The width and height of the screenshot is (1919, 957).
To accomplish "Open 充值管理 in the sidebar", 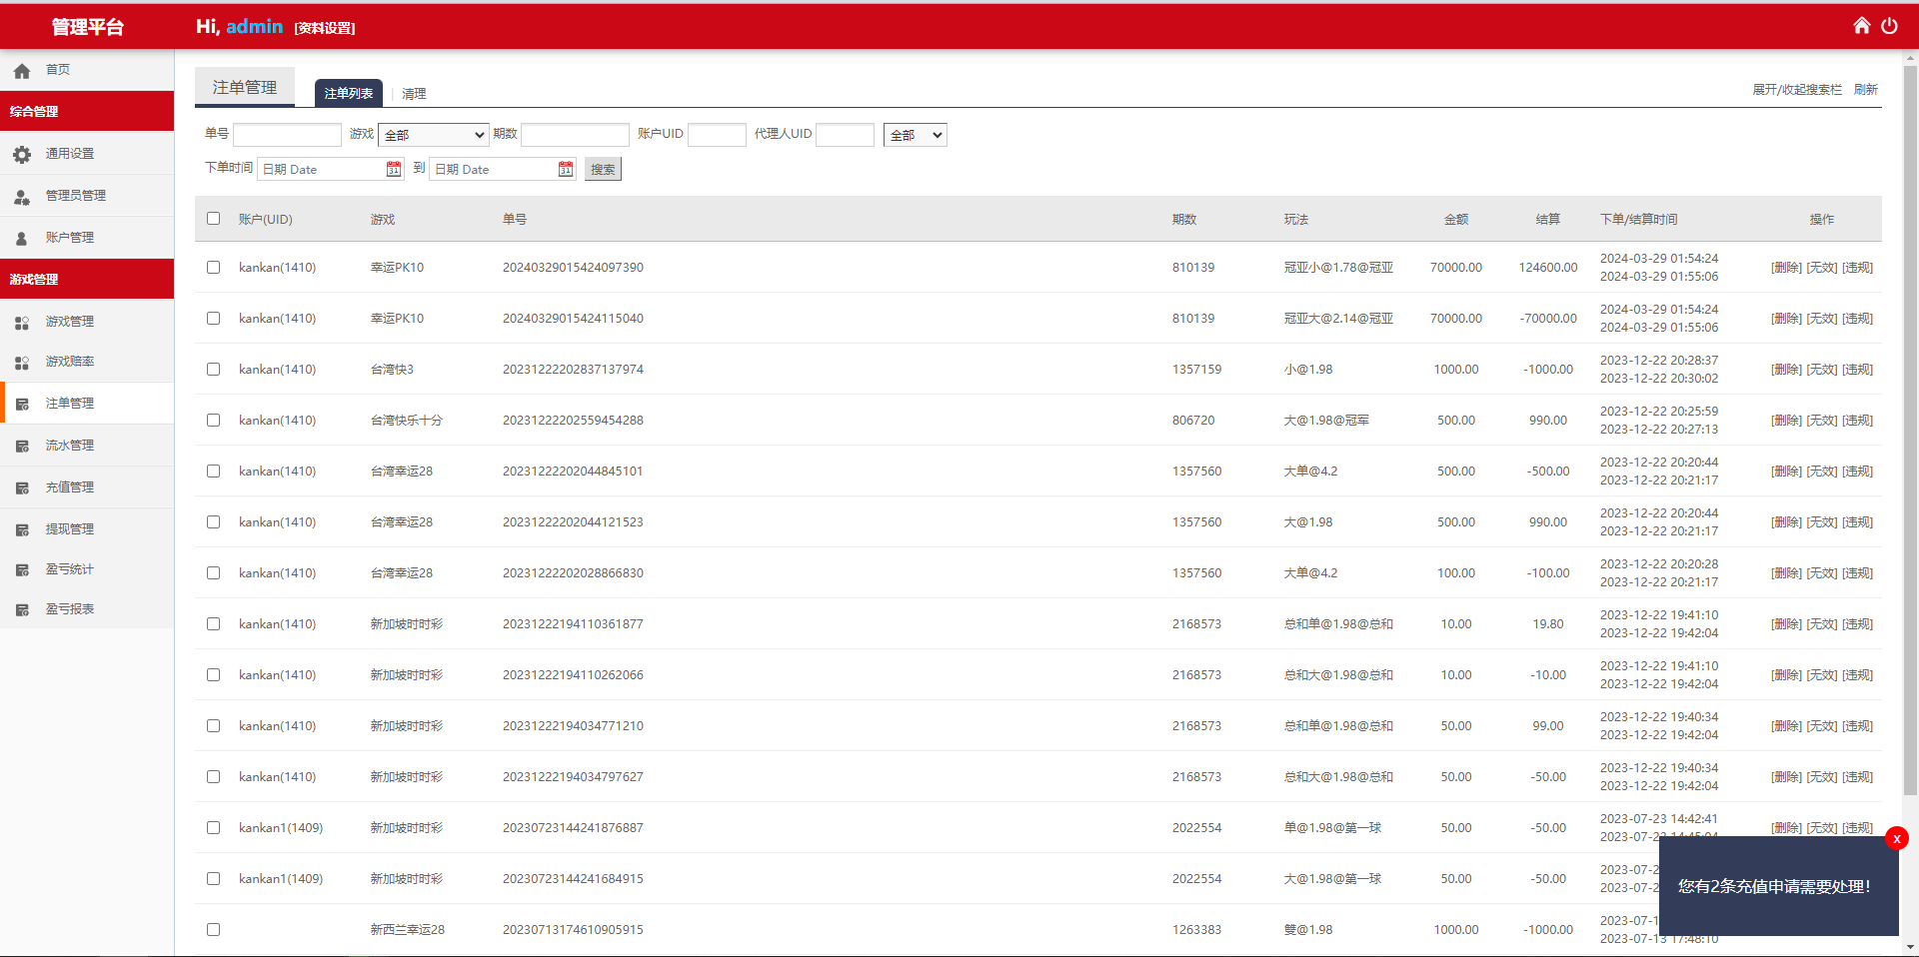I will pyautogui.click(x=69, y=487).
